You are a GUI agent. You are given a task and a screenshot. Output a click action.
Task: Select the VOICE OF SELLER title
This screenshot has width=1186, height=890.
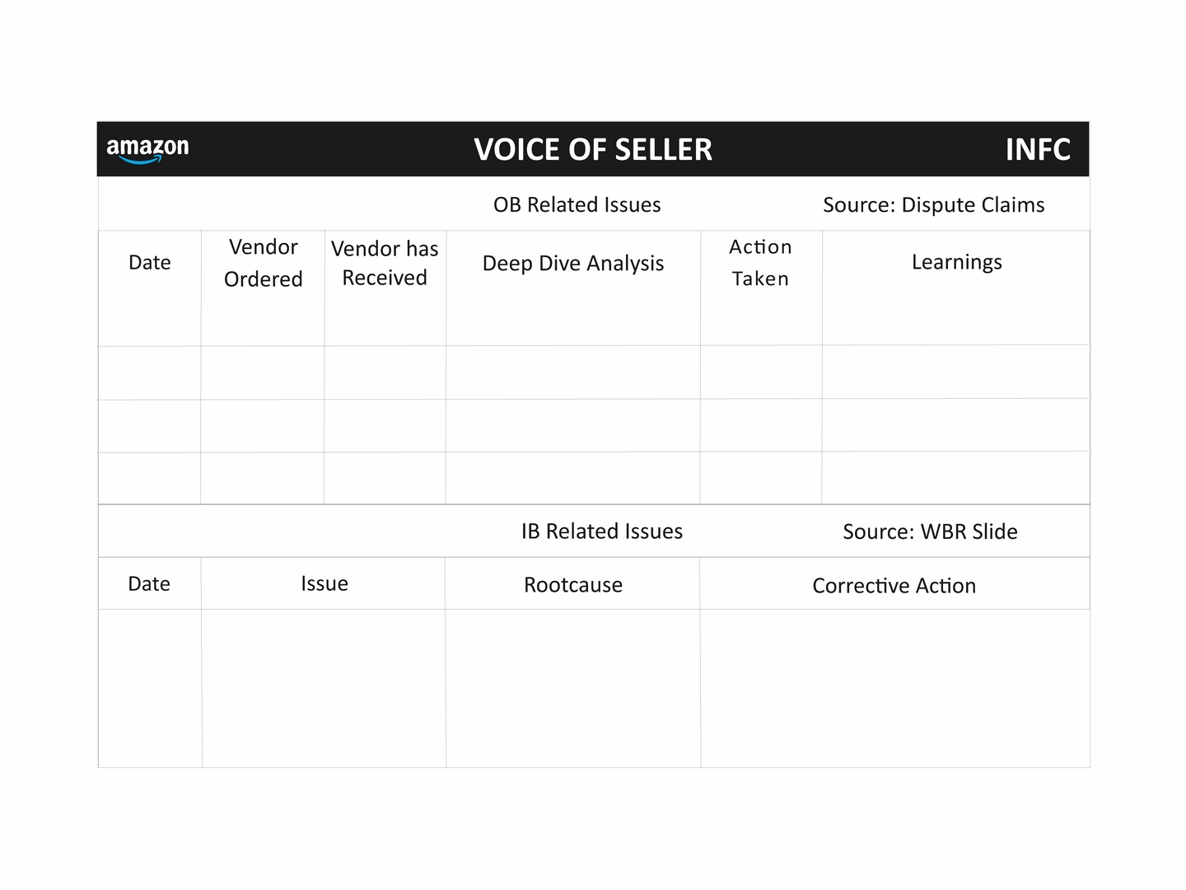point(593,150)
